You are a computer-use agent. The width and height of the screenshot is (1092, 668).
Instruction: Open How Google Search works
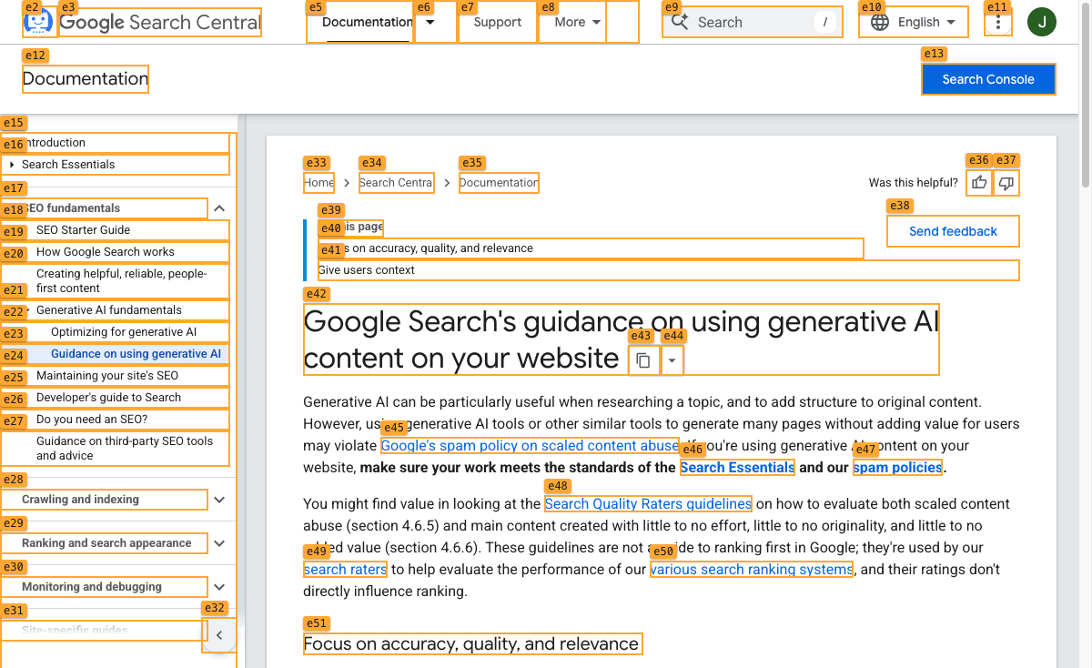tap(116, 252)
